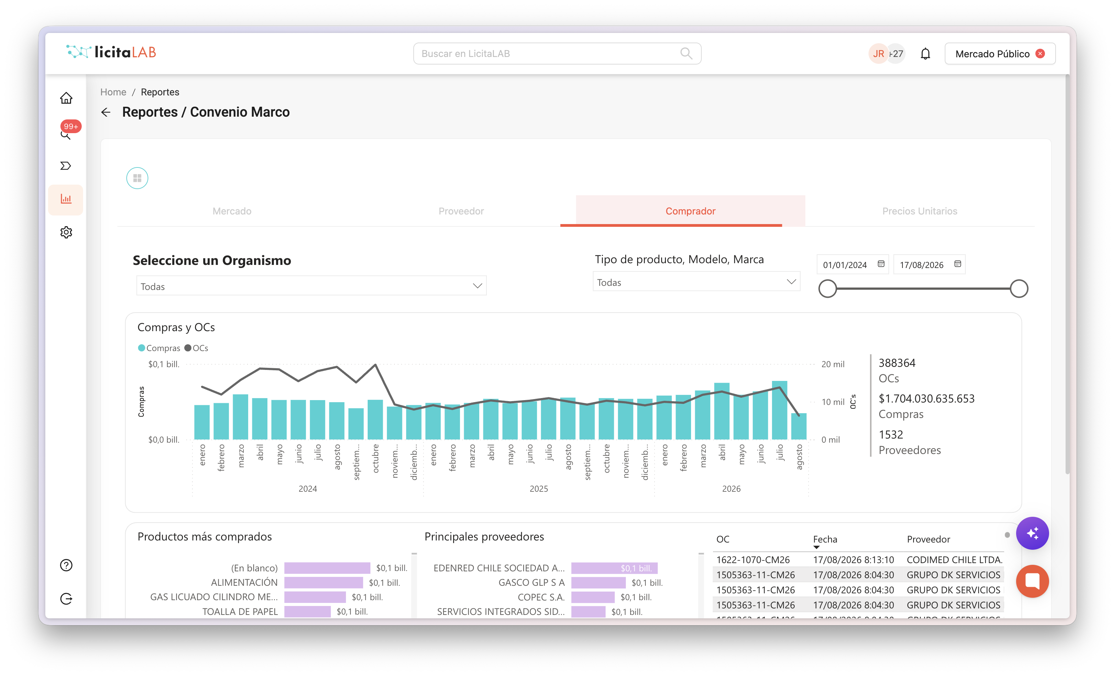Open the search sidebar icon with 99+ badge

66,135
